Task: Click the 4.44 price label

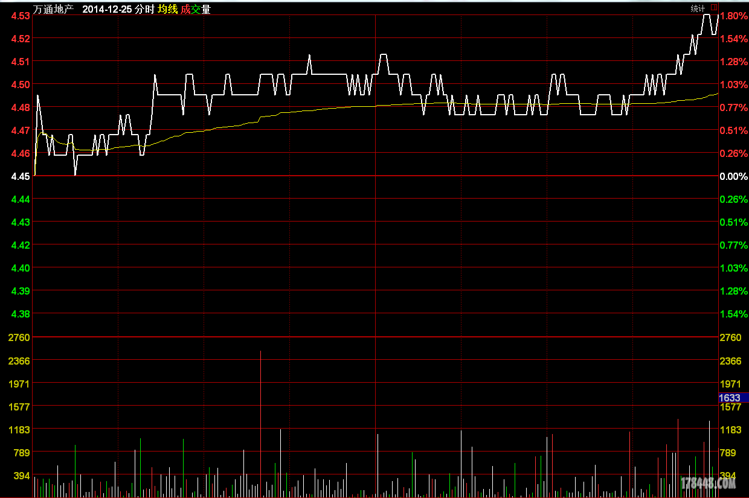Action: tap(21, 199)
